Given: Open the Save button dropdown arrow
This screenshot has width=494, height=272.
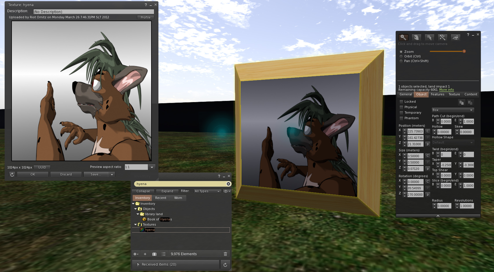Looking at the screenshot, I should [112, 174].
